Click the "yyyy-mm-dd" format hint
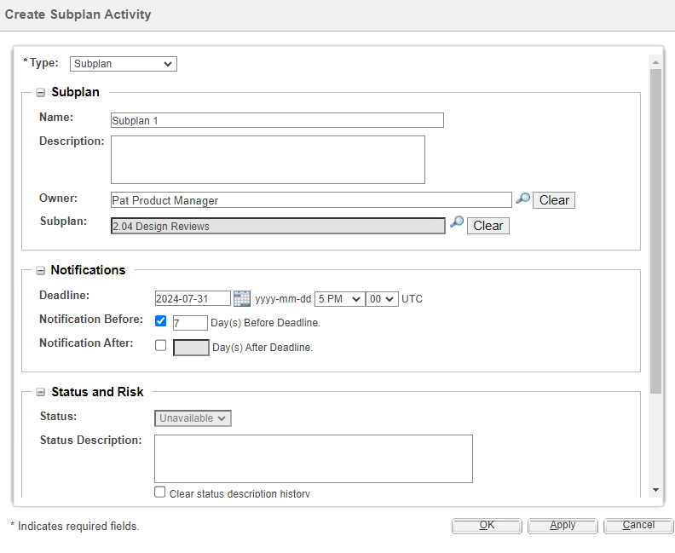675x553 pixels. (283, 299)
